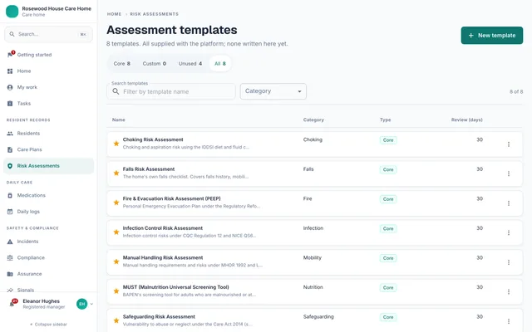Click the Fire category cell
Viewport: 532px width, 332px height.
point(308,198)
